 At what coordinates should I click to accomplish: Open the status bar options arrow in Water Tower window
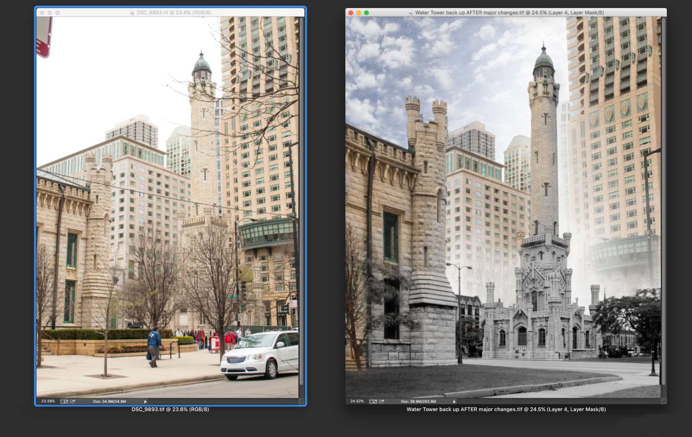(x=454, y=401)
